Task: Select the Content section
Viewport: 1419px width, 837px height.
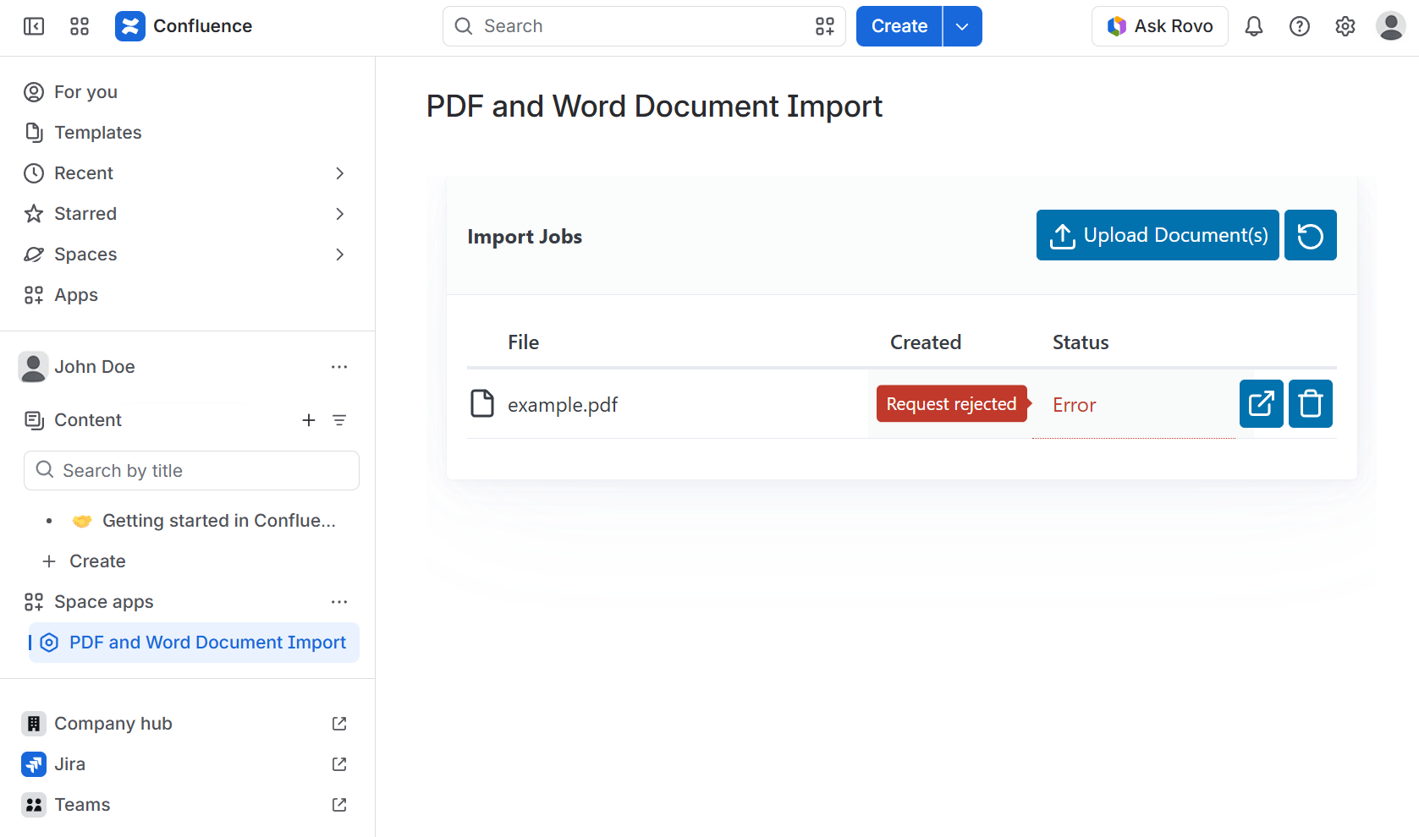Action: [88, 420]
